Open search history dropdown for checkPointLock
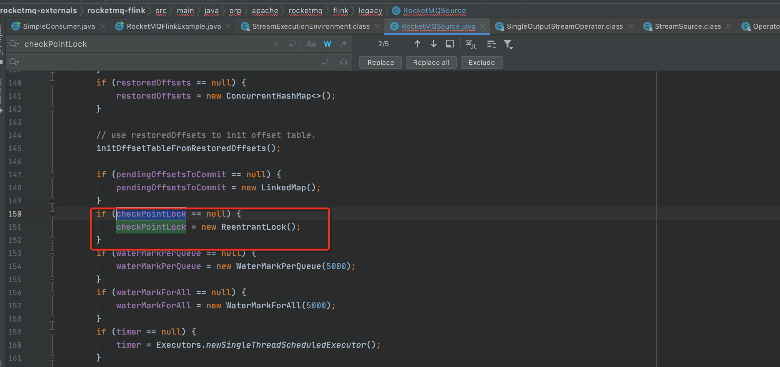Screen dimensions: 780x367 point(14,44)
